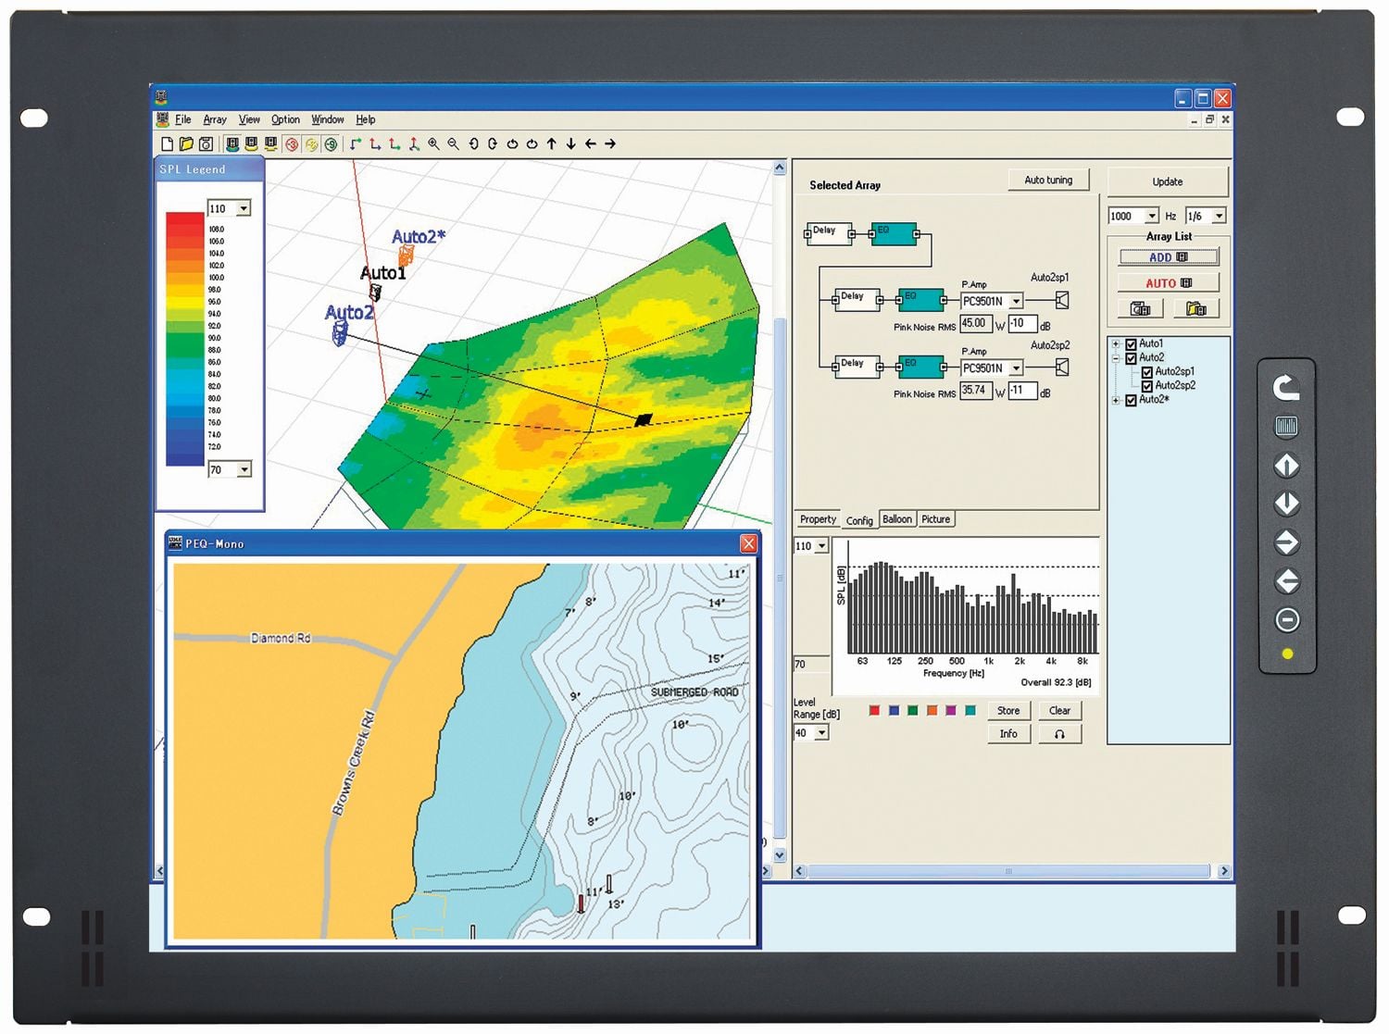Screen dimensions: 1389x1034
Task: Close the PEQ-Mono window
Action: tap(748, 544)
